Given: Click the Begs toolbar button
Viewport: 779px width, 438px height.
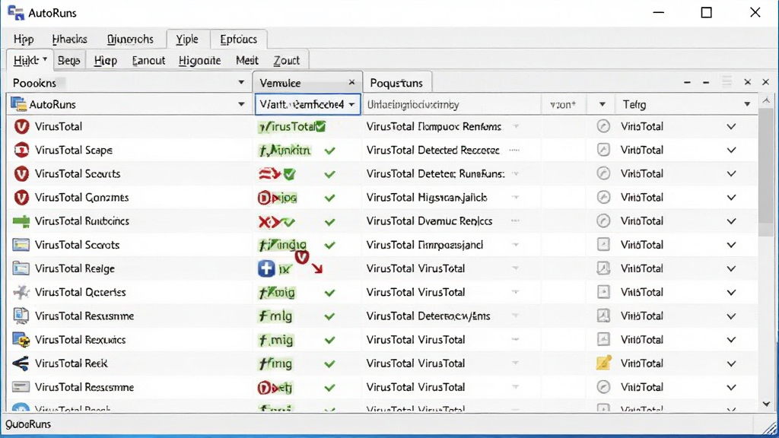Looking at the screenshot, I should click(68, 61).
